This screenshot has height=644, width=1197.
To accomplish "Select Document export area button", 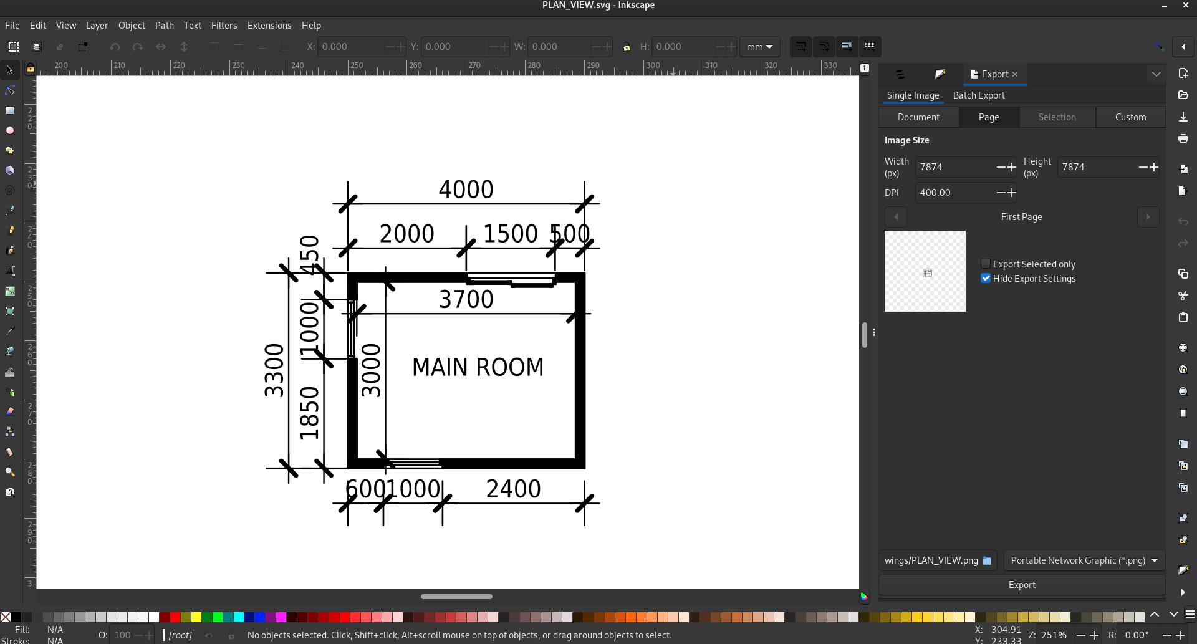I will 918,117.
